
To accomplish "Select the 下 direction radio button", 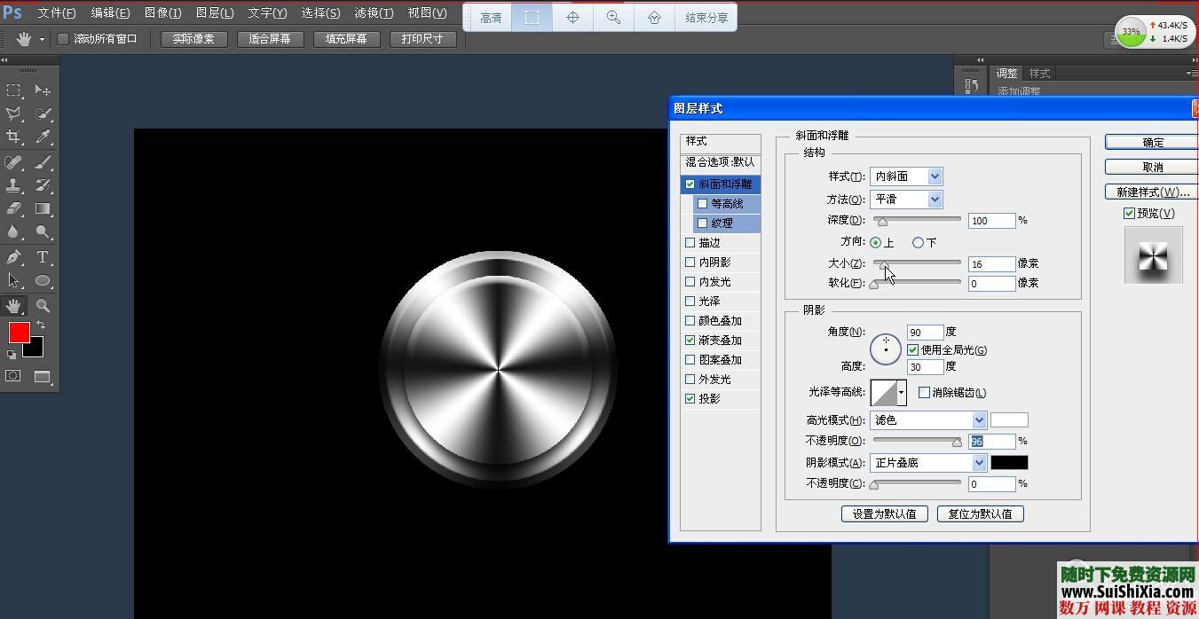I will (919, 242).
